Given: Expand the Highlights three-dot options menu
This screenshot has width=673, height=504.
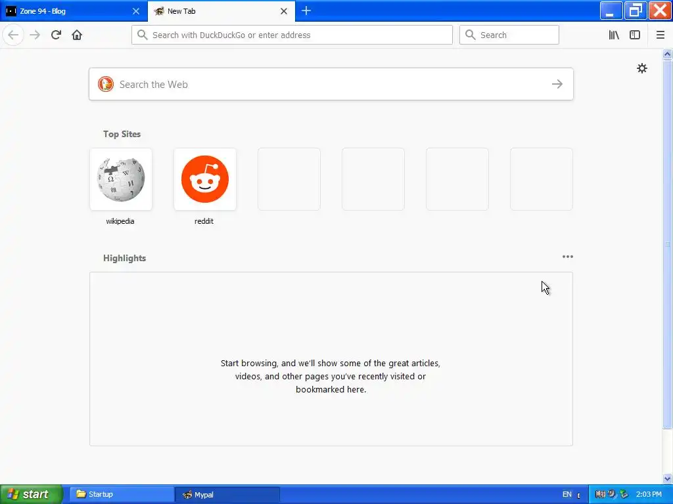Looking at the screenshot, I should pos(567,257).
